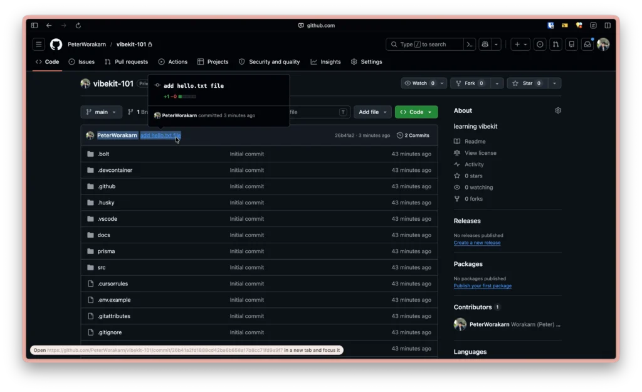642x392 pixels.
Task: Open popup commit title add hello.txt file
Action: (x=193, y=86)
